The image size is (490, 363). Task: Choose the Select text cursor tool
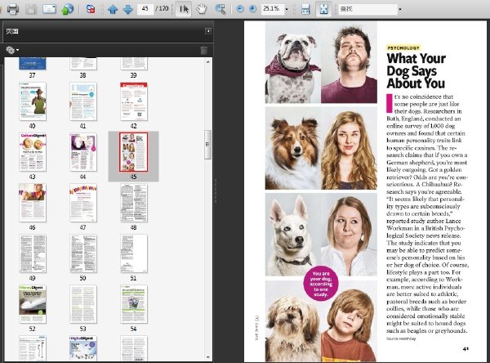(184, 9)
